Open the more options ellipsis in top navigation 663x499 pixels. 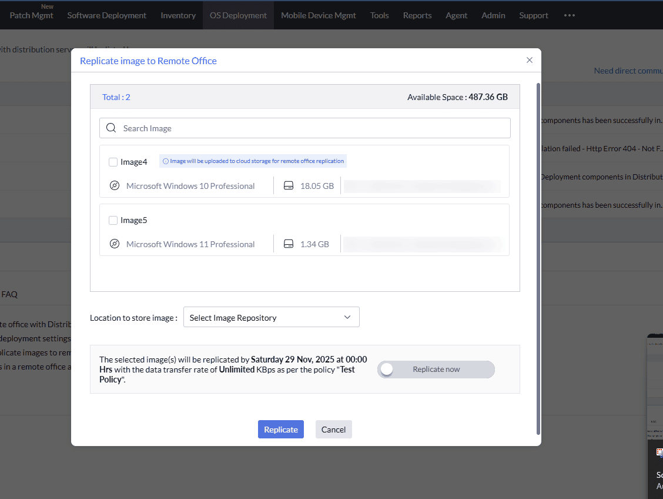(570, 15)
